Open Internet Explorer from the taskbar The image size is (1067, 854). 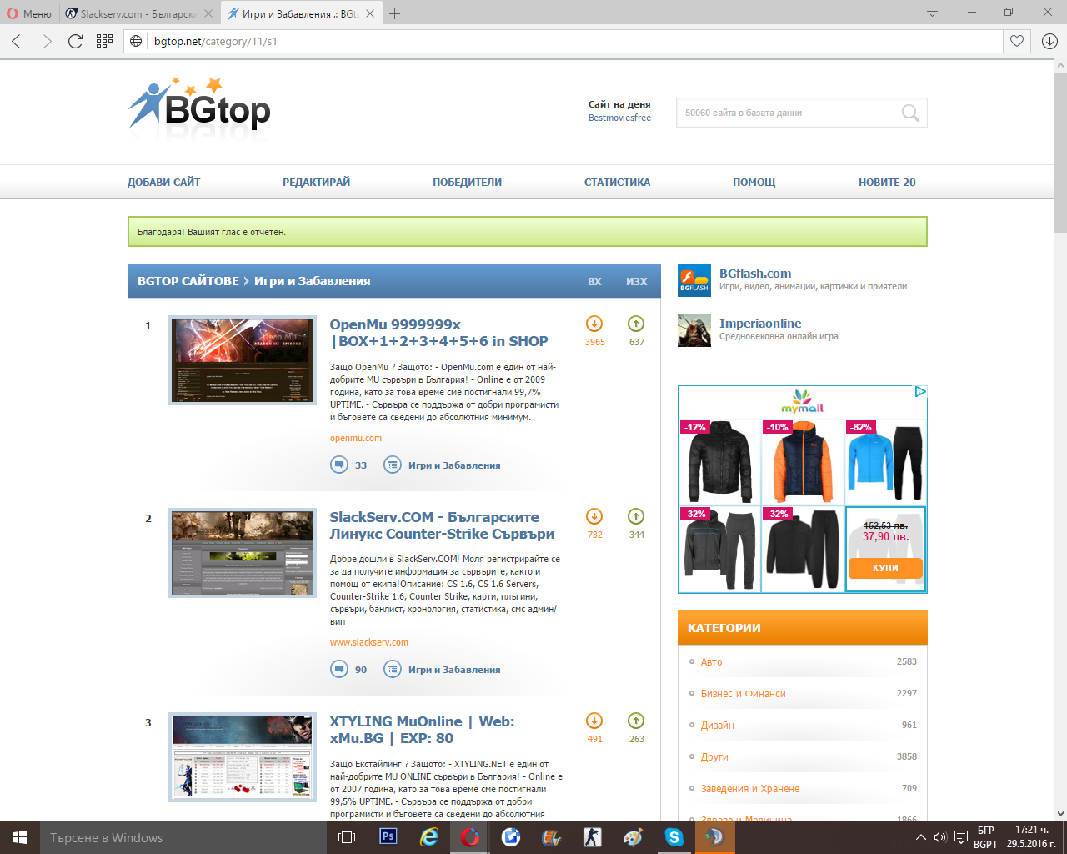[429, 837]
